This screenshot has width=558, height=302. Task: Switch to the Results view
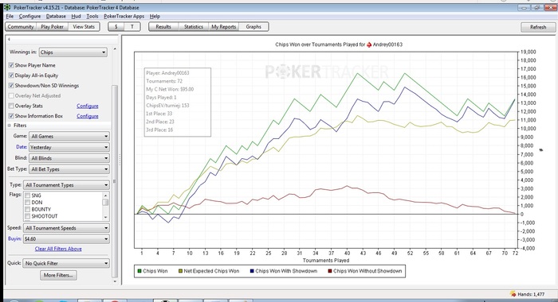point(163,26)
